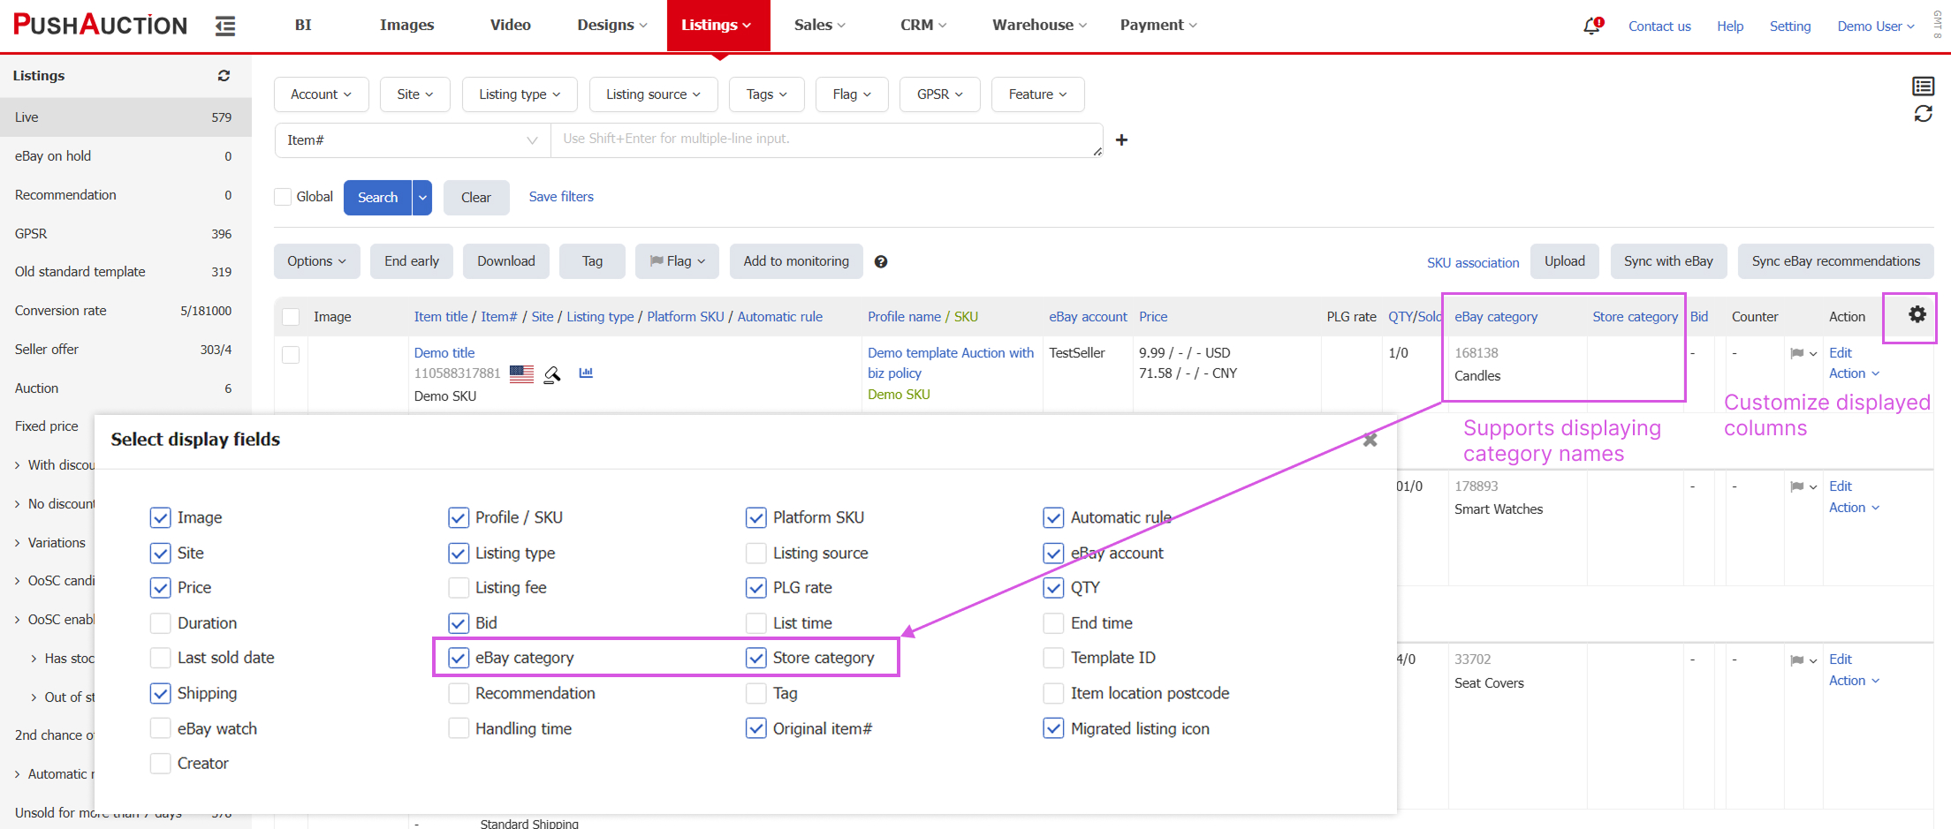Toggle the Global checkbox
The width and height of the screenshot is (1951, 829).
pos(284,197)
